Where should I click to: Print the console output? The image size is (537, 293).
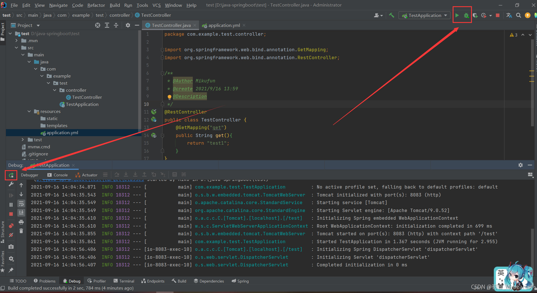[21, 222]
